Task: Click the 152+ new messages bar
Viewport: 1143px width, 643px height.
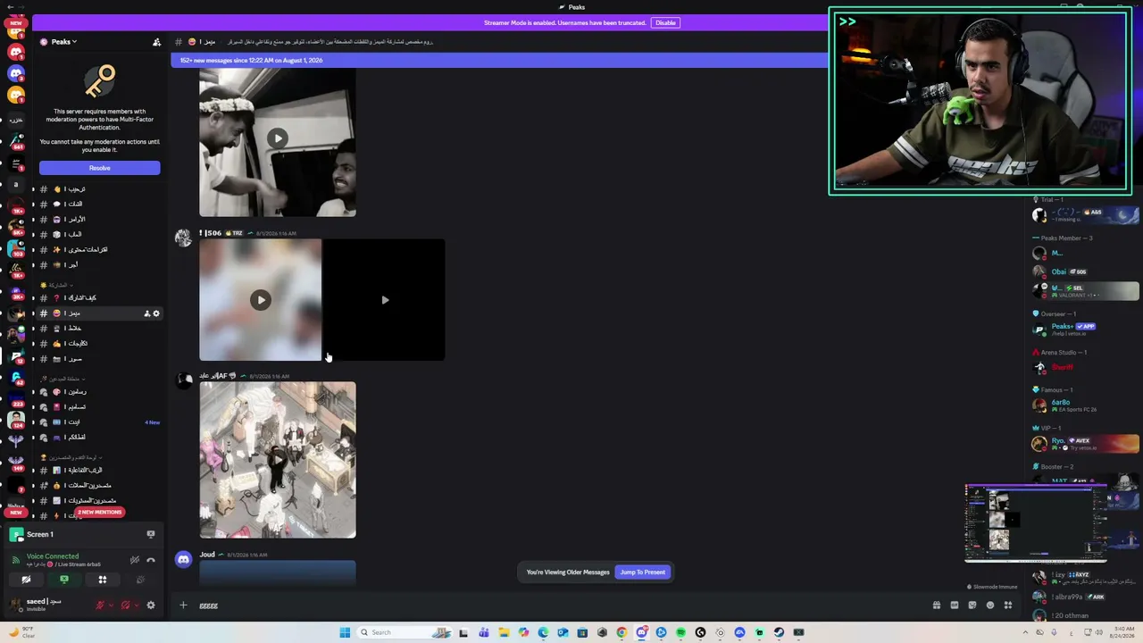Action: [499, 60]
